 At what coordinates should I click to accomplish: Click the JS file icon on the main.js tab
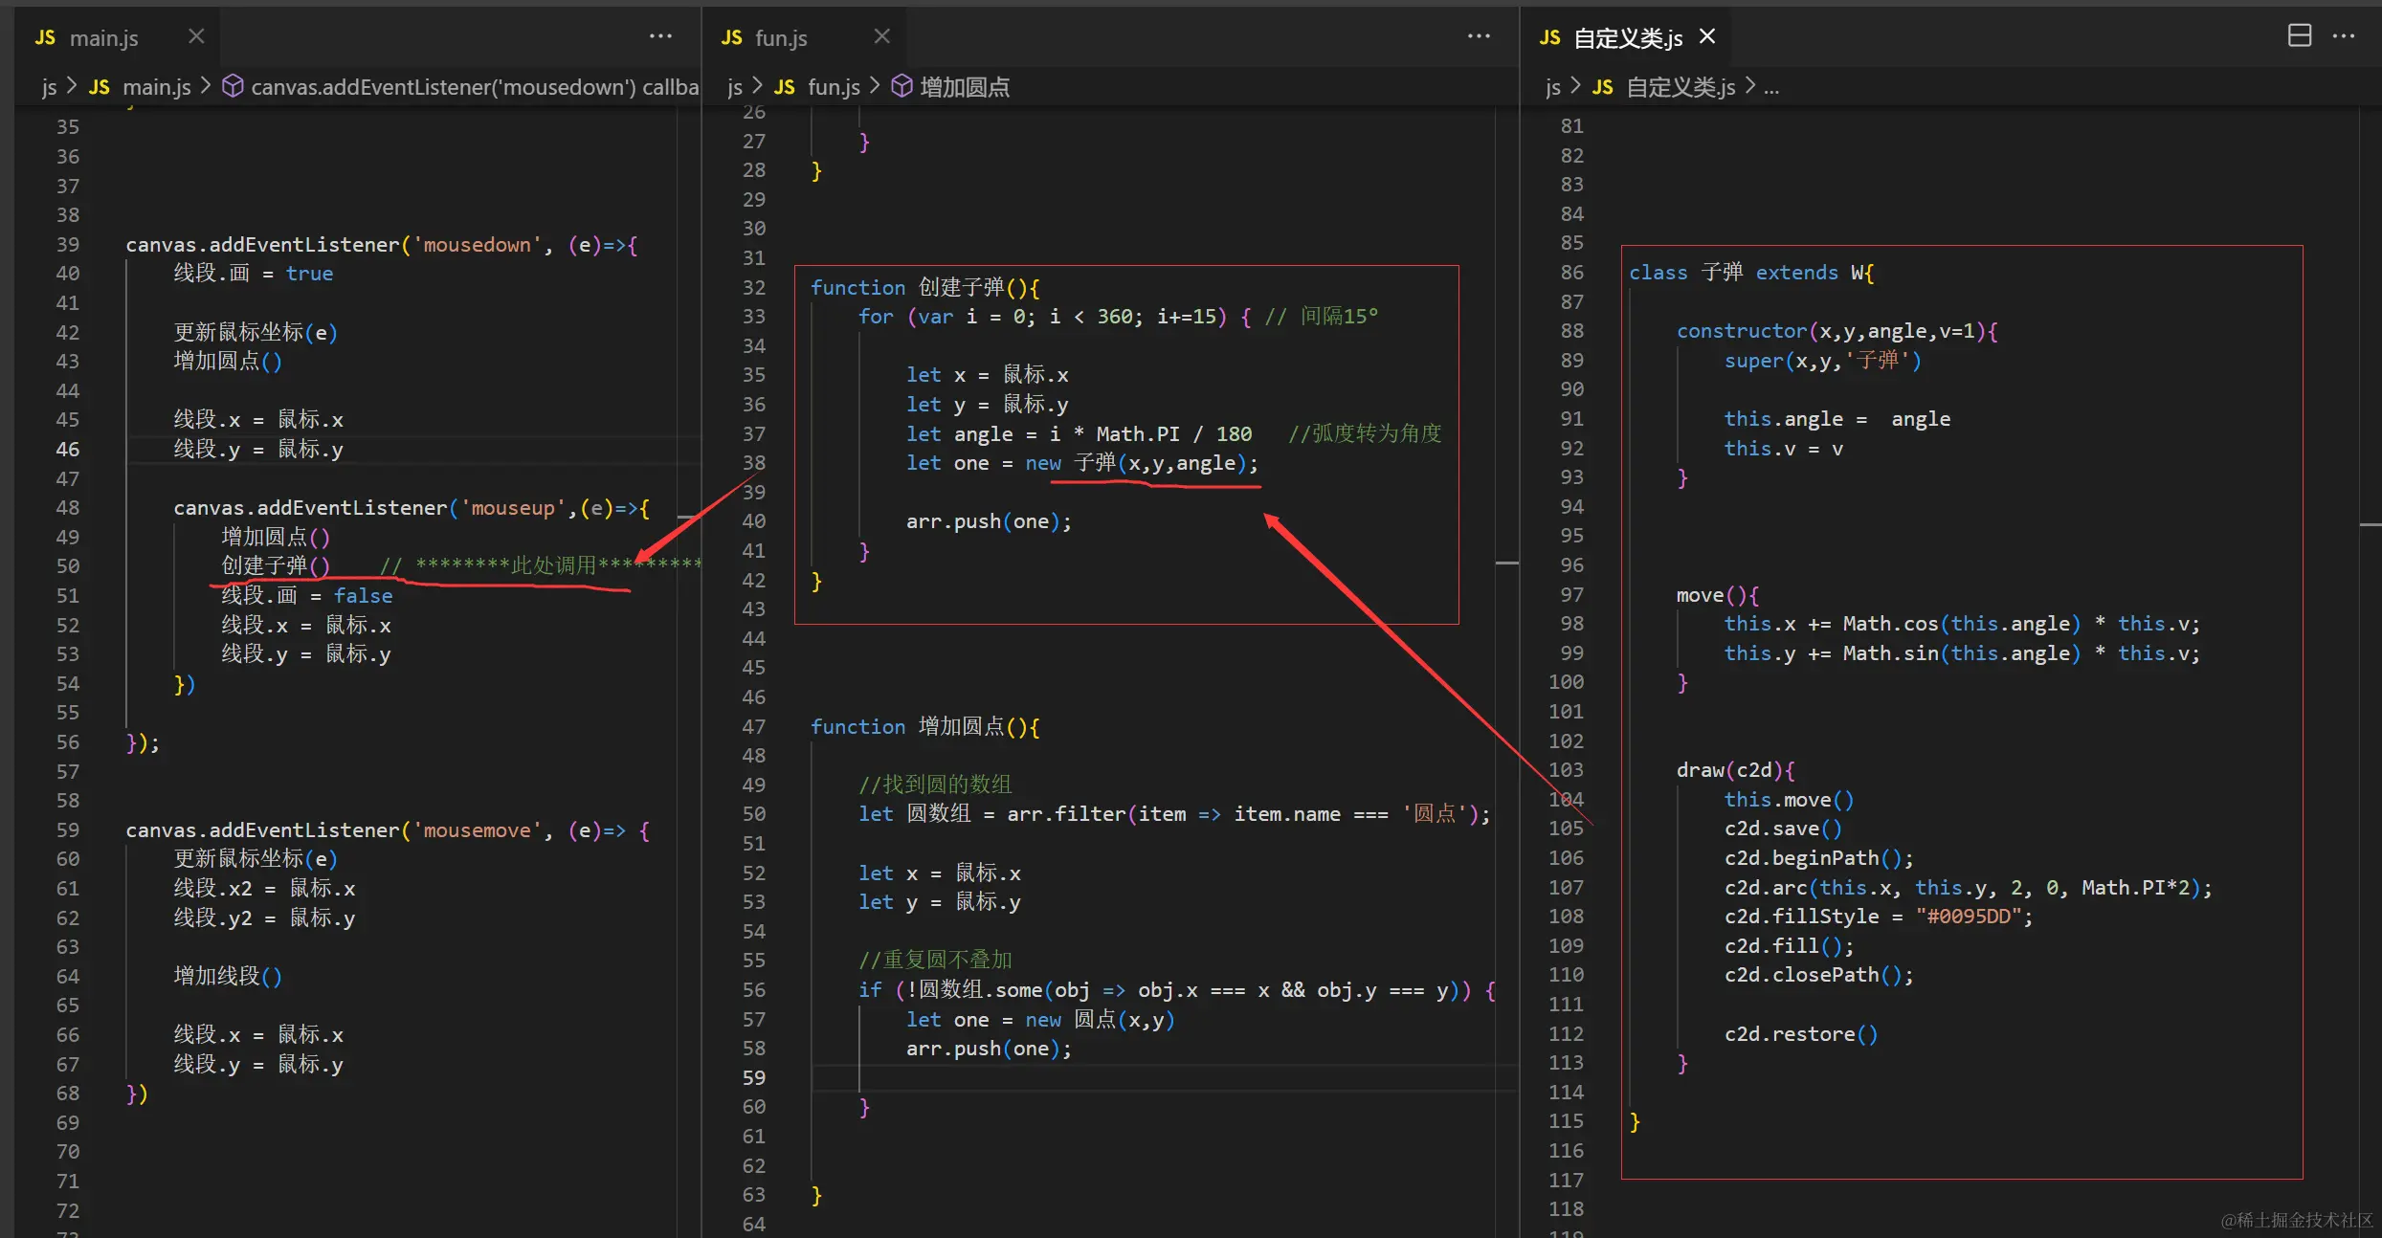[45, 37]
